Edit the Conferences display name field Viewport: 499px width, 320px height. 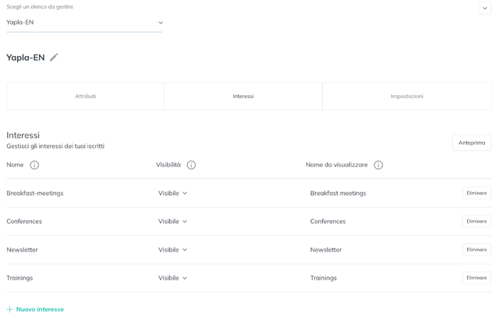coord(327,221)
